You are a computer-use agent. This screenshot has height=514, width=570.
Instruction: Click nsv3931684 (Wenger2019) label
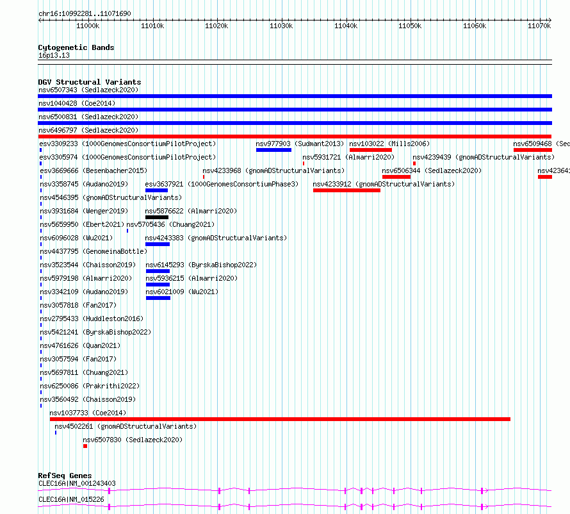click(84, 211)
